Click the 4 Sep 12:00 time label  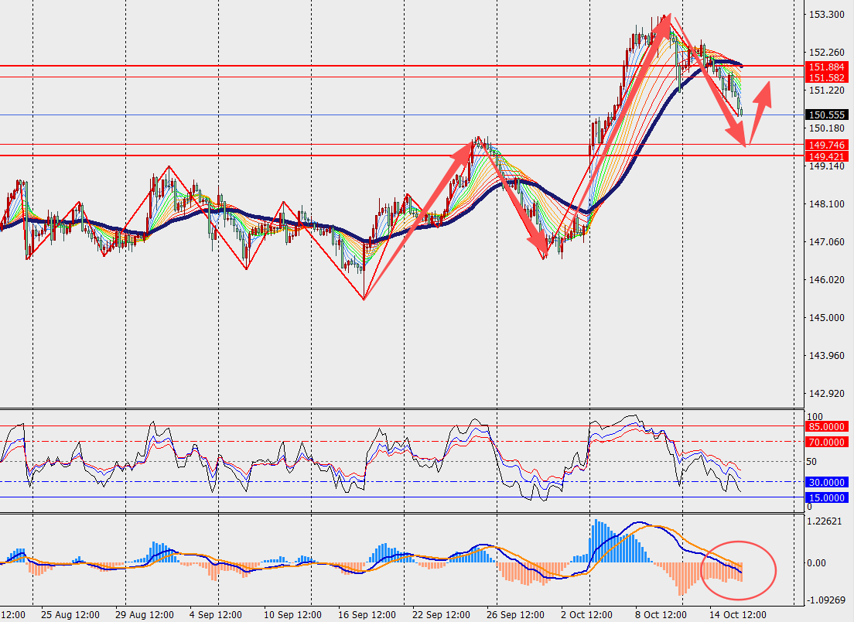(216, 615)
